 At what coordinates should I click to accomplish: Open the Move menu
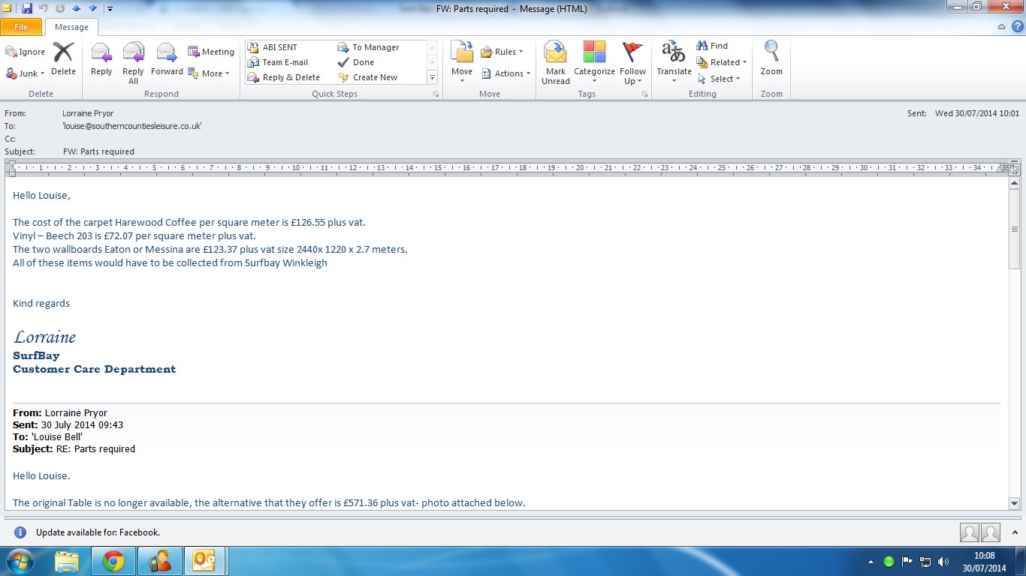pyautogui.click(x=462, y=61)
